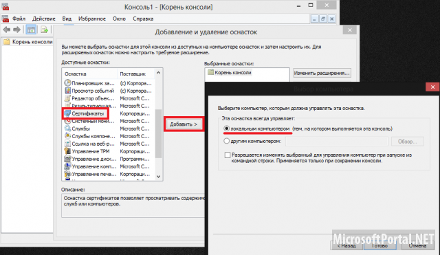
Task: Open the Окно menu
Action: tap(119, 19)
